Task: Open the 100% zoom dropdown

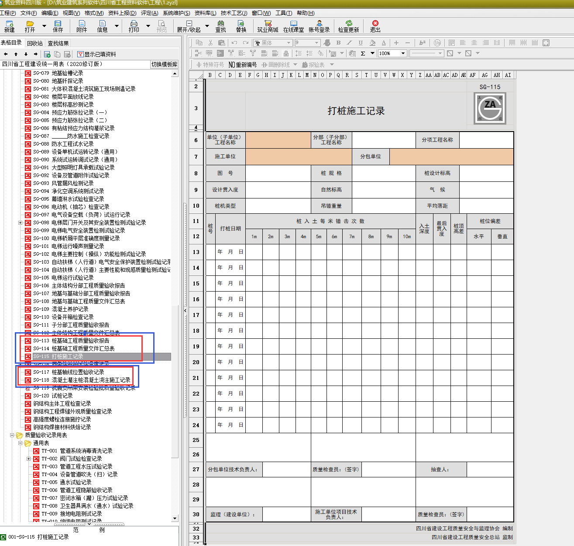Action: [403, 53]
